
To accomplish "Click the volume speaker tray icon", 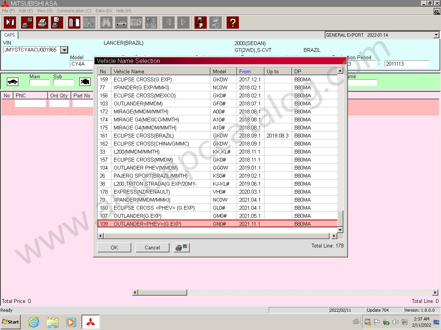I will (x=395, y=322).
